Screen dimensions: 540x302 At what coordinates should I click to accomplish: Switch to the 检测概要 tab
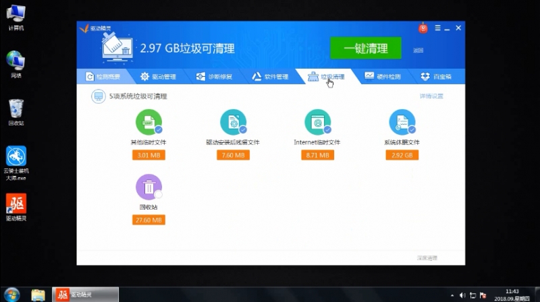click(x=103, y=76)
